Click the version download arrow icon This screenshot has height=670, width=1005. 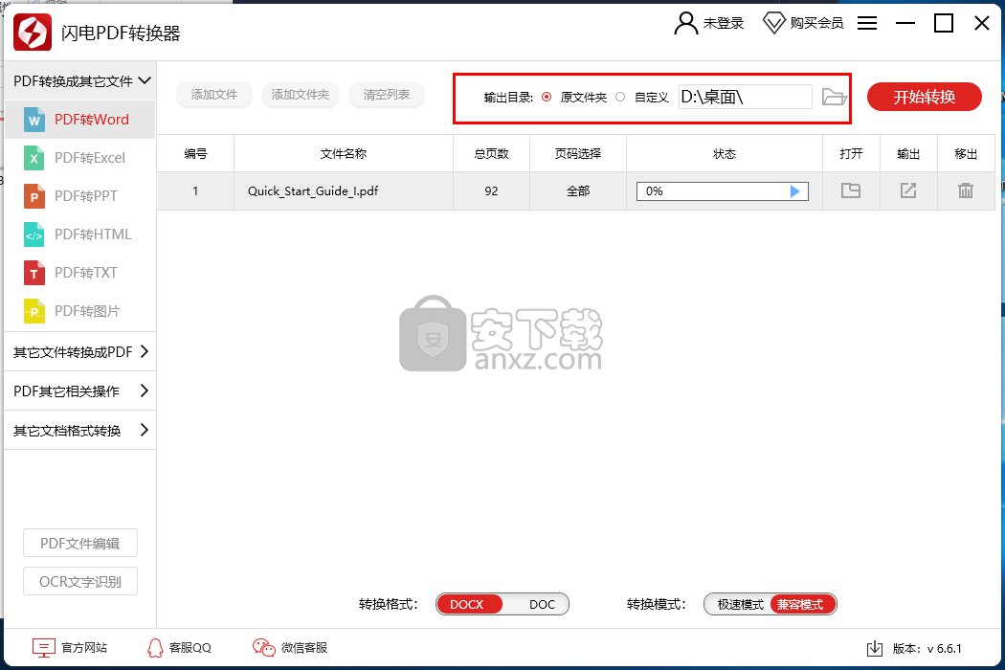[x=874, y=649]
